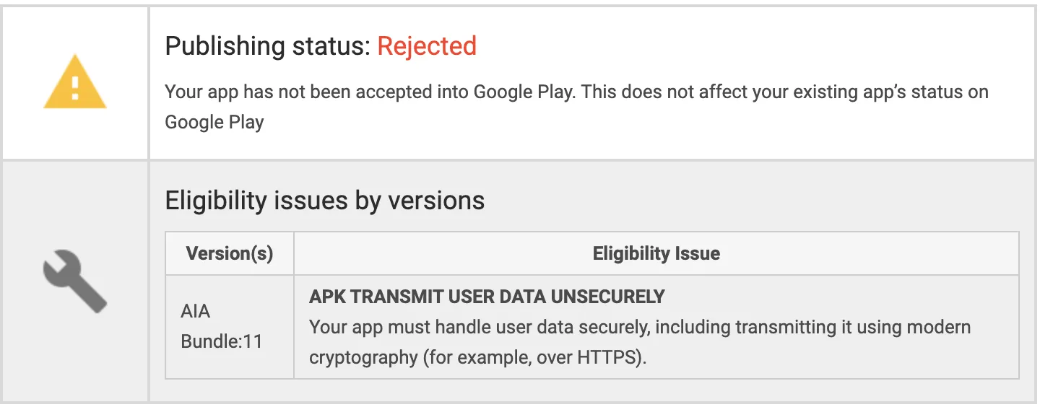The height and width of the screenshot is (407, 1040).
Task: Click the grey wrench icon
Action: [x=75, y=281]
